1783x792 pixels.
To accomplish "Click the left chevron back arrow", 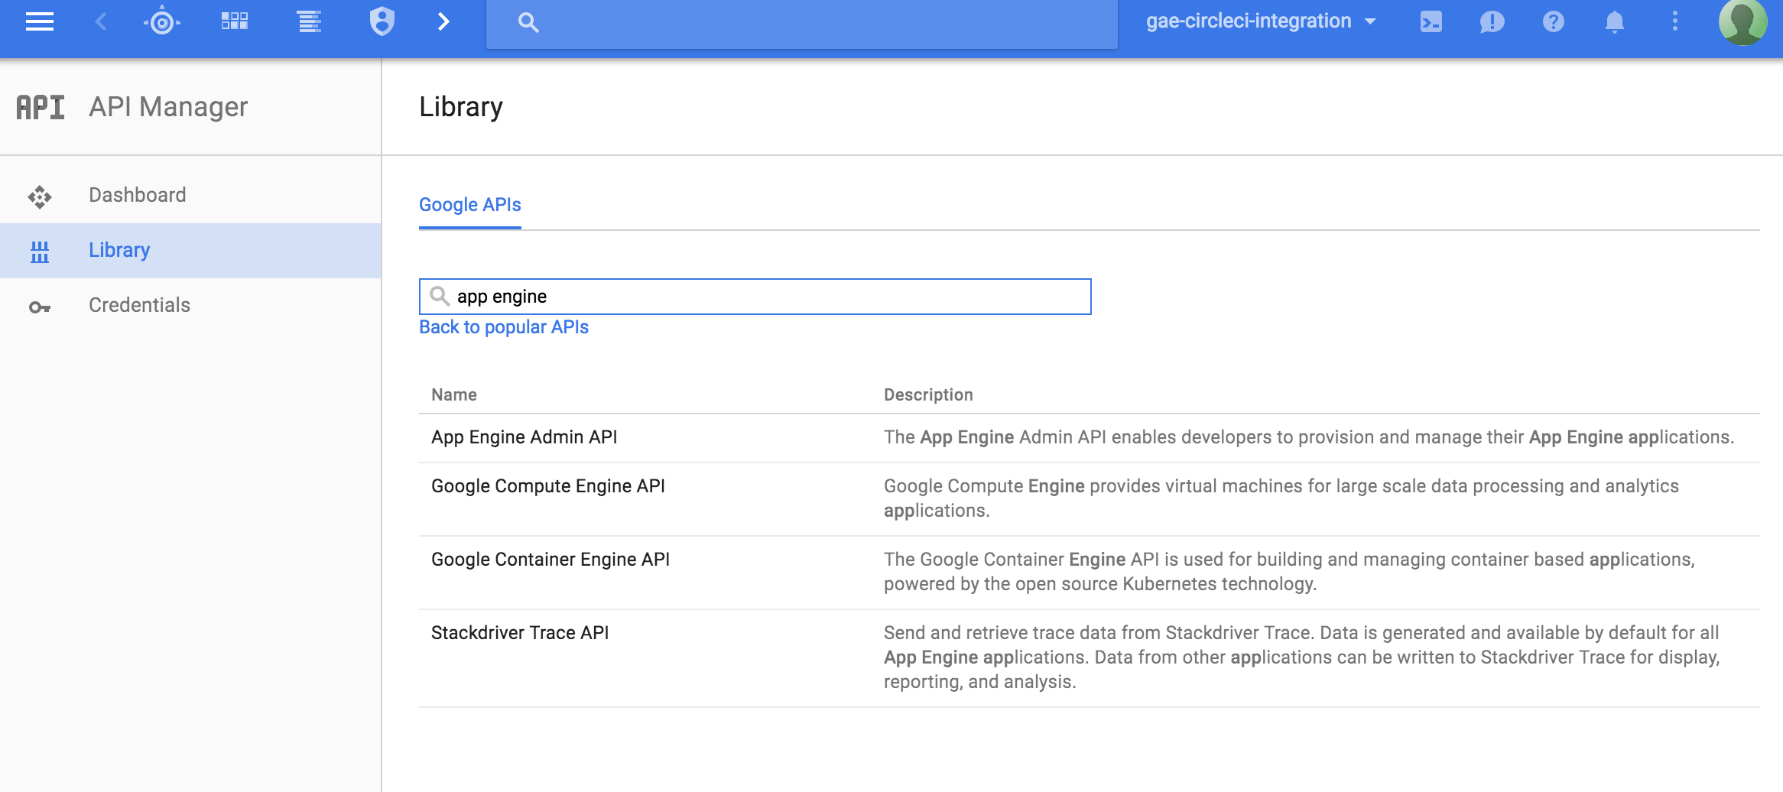I will (x=100, y=21).
